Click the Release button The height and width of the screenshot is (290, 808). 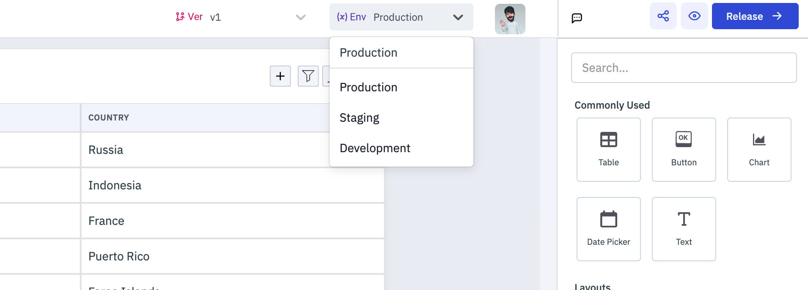(755, 16)
